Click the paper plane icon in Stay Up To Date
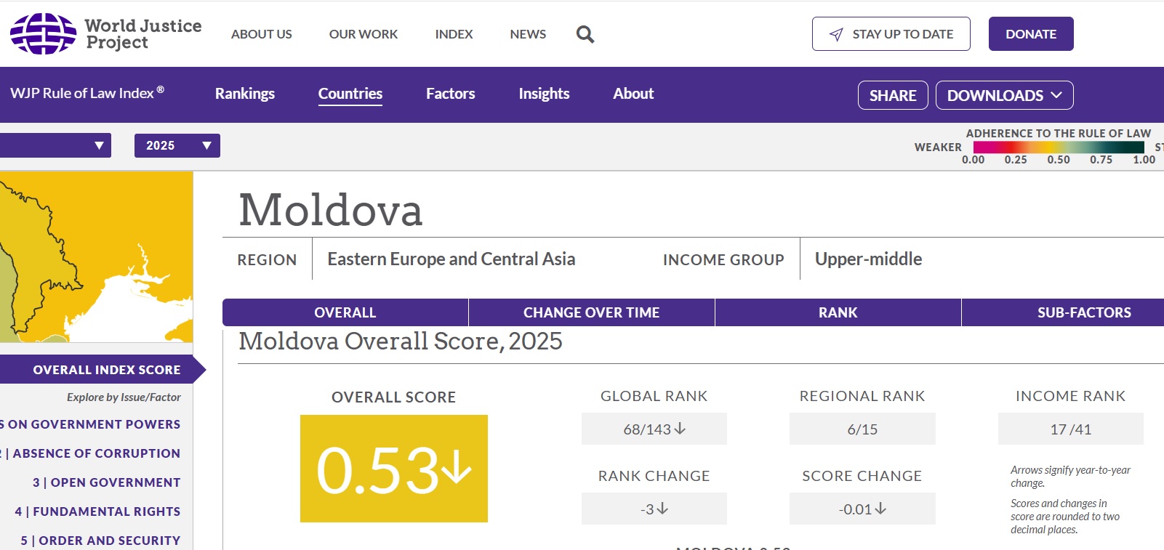 [836, 34]
